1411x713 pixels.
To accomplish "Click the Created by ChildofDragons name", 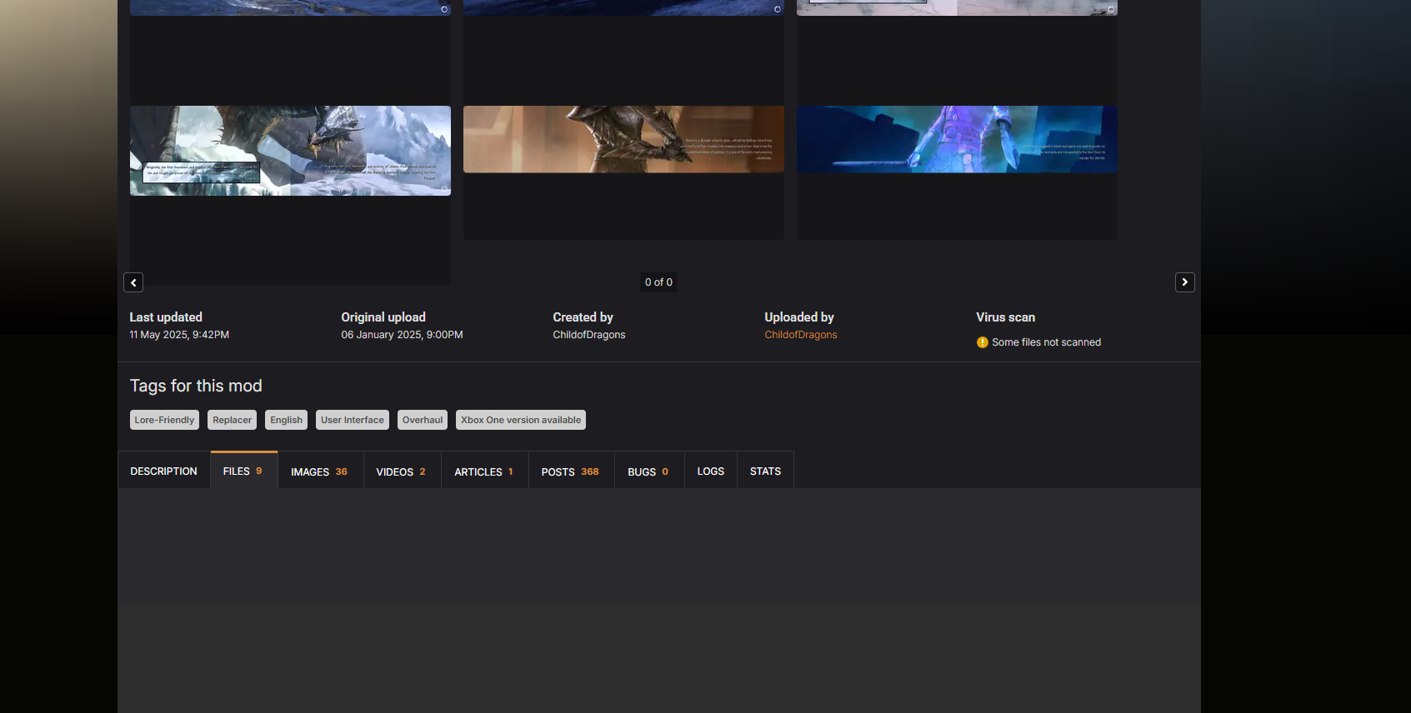I will [589, 335].
